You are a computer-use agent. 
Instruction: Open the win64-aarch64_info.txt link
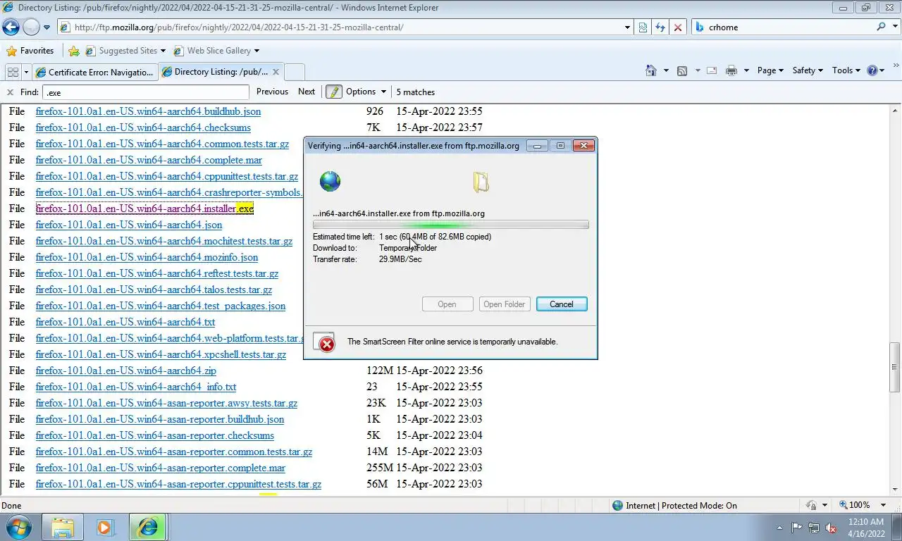coord(136,387)
